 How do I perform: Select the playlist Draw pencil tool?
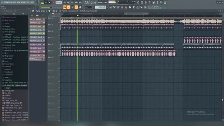(37, 11)
